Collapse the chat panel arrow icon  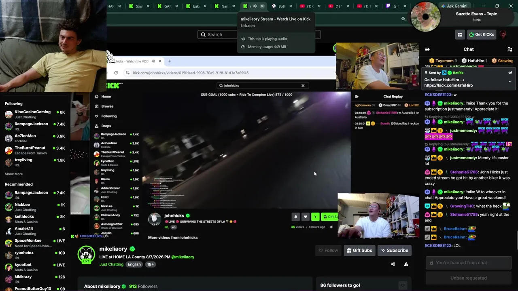click(x=427, y=49)
